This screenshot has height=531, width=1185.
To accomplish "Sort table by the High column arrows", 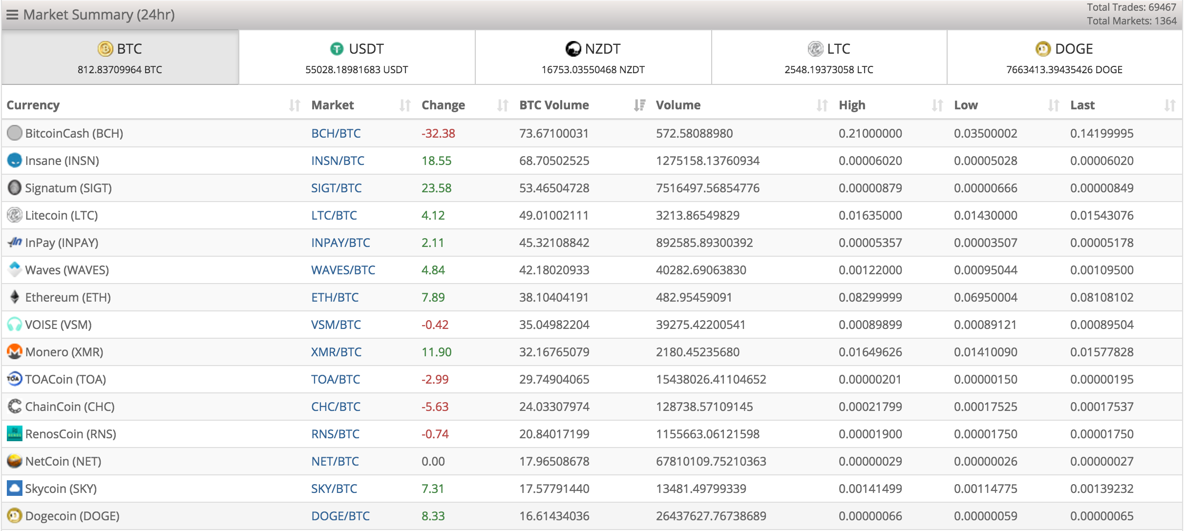I will click(937, 105).
